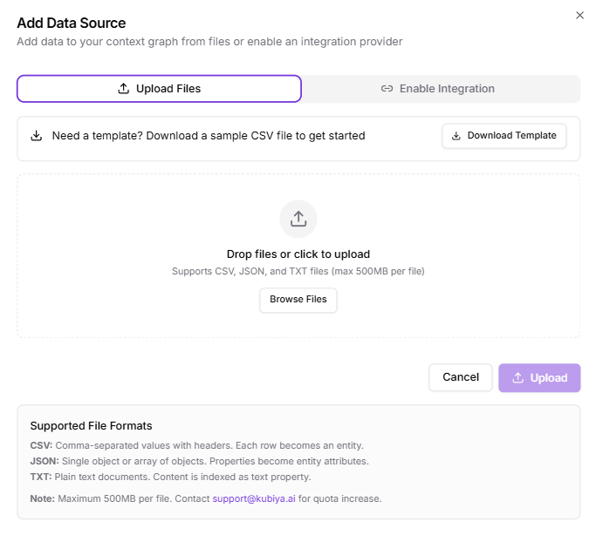This screenshot has width=596, height=535.
Task: Click the Supported File Formats heading
Action: pos(92,426)
